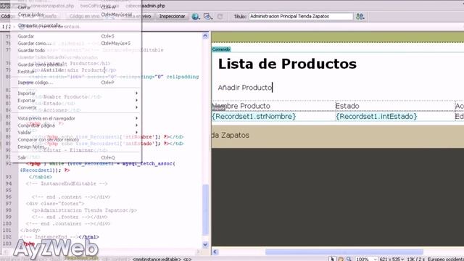The image size is (464, 261).
Task: Click the vertical scrollbar thumb of code pane
Action: [x=205, y=210]
